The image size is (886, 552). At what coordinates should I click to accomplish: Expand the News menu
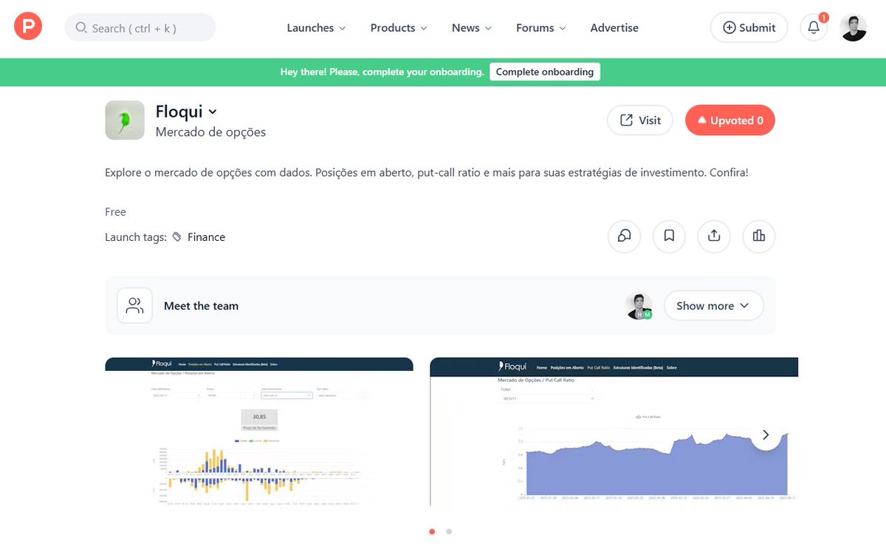coord(472,27)
